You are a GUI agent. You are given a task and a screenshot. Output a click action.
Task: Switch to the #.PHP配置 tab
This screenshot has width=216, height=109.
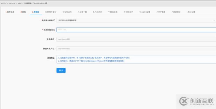click(x=161, y=12)
